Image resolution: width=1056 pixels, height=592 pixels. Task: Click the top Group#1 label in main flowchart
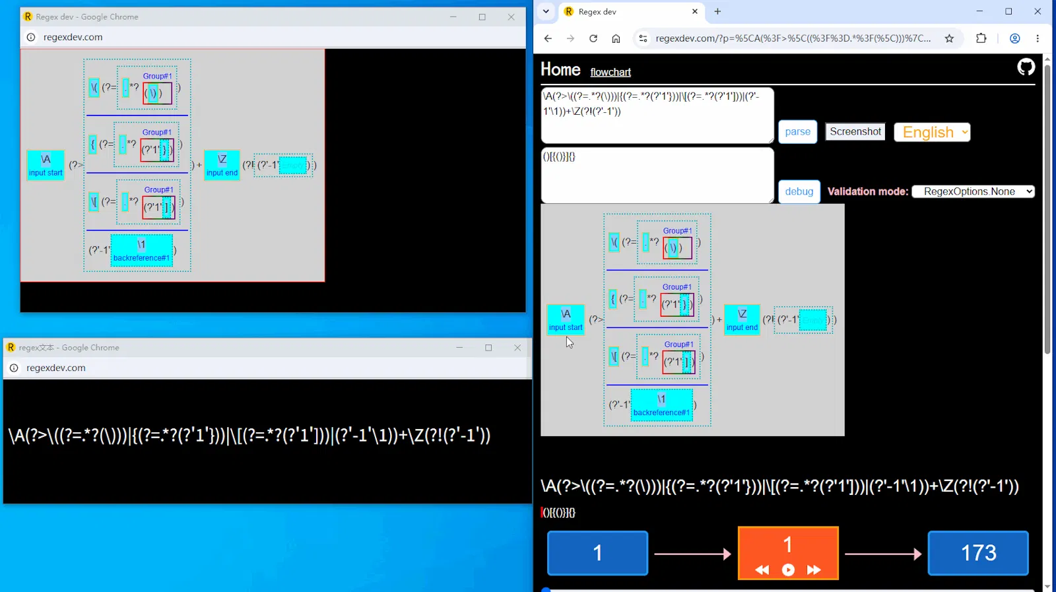click(x=678, y=231)
